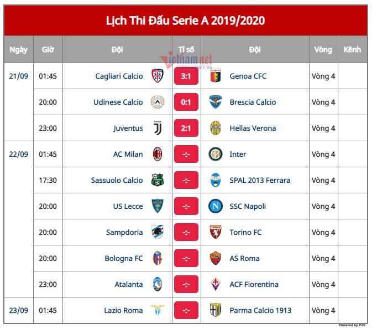
Task: Click the ACF Fiorentina crest
Action: click(216, 284)
